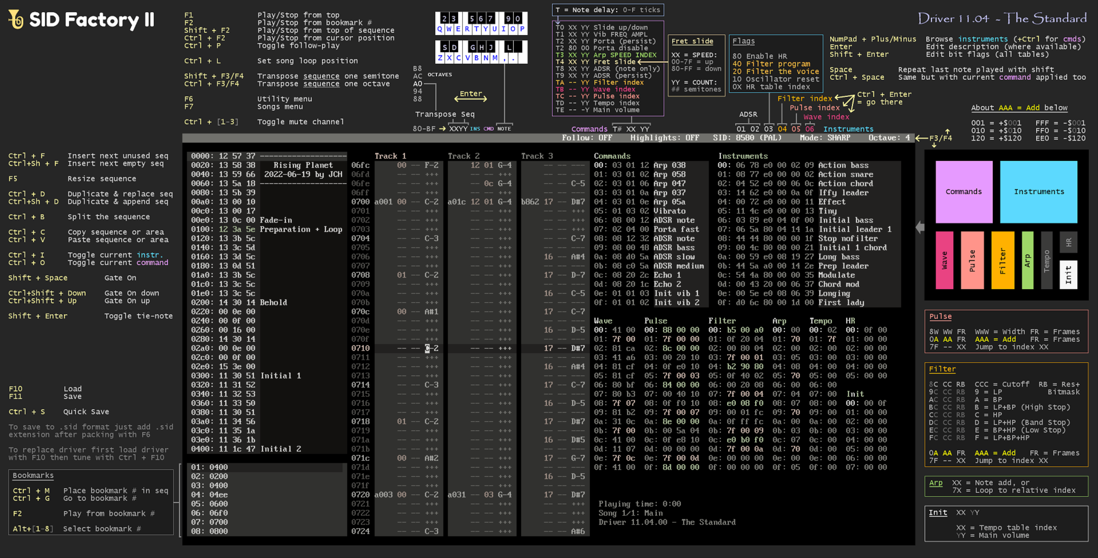Click note D#7 at row 0700 in Track 3
This screenshot has height=558, width=1098.
(578, 202)
